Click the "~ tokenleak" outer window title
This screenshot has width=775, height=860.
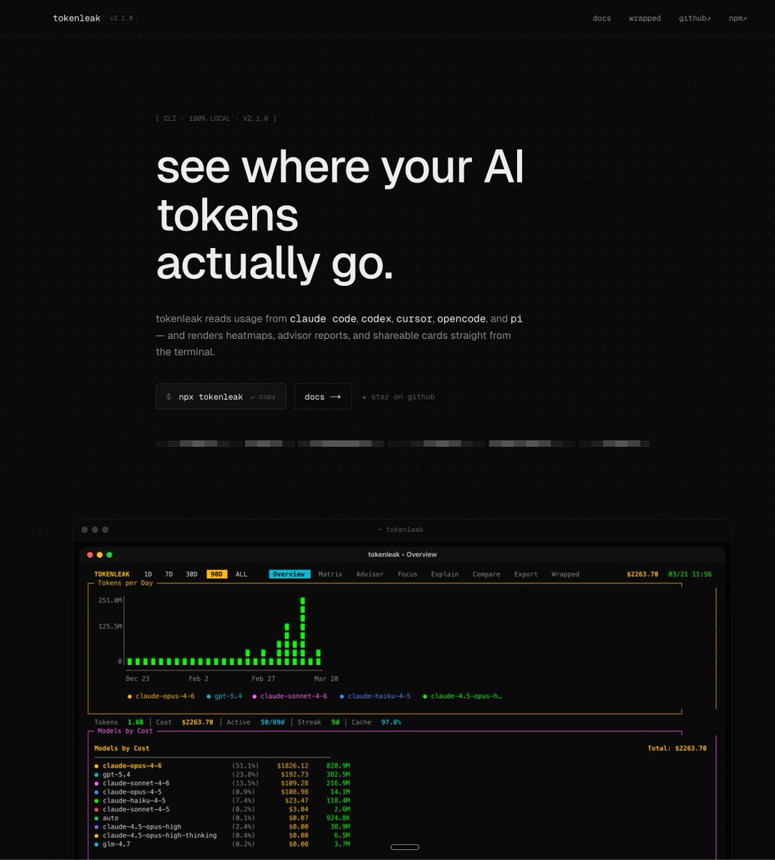pos(400,530)
